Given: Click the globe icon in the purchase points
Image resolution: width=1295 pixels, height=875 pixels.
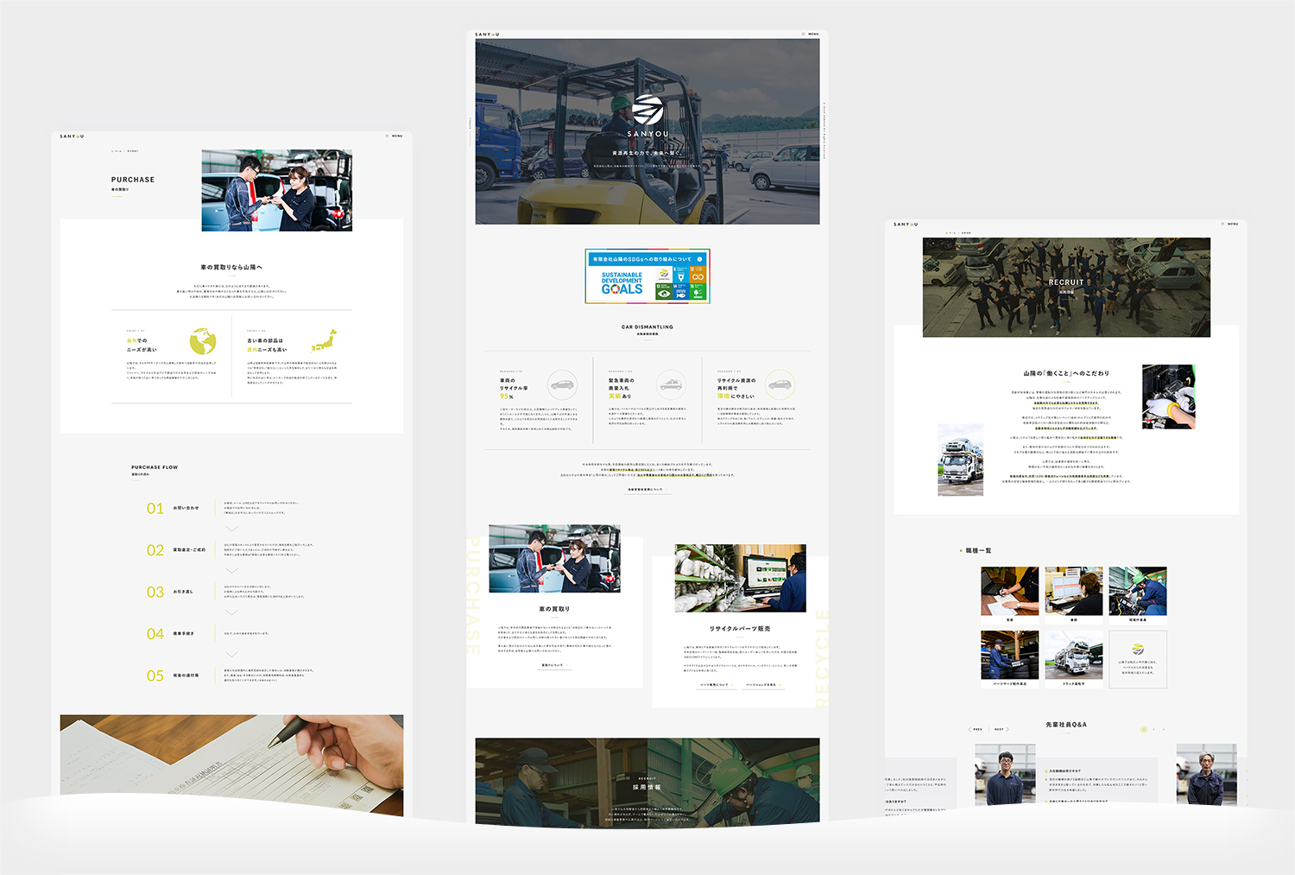Looking at the screenshot, I should pos(203,341).
